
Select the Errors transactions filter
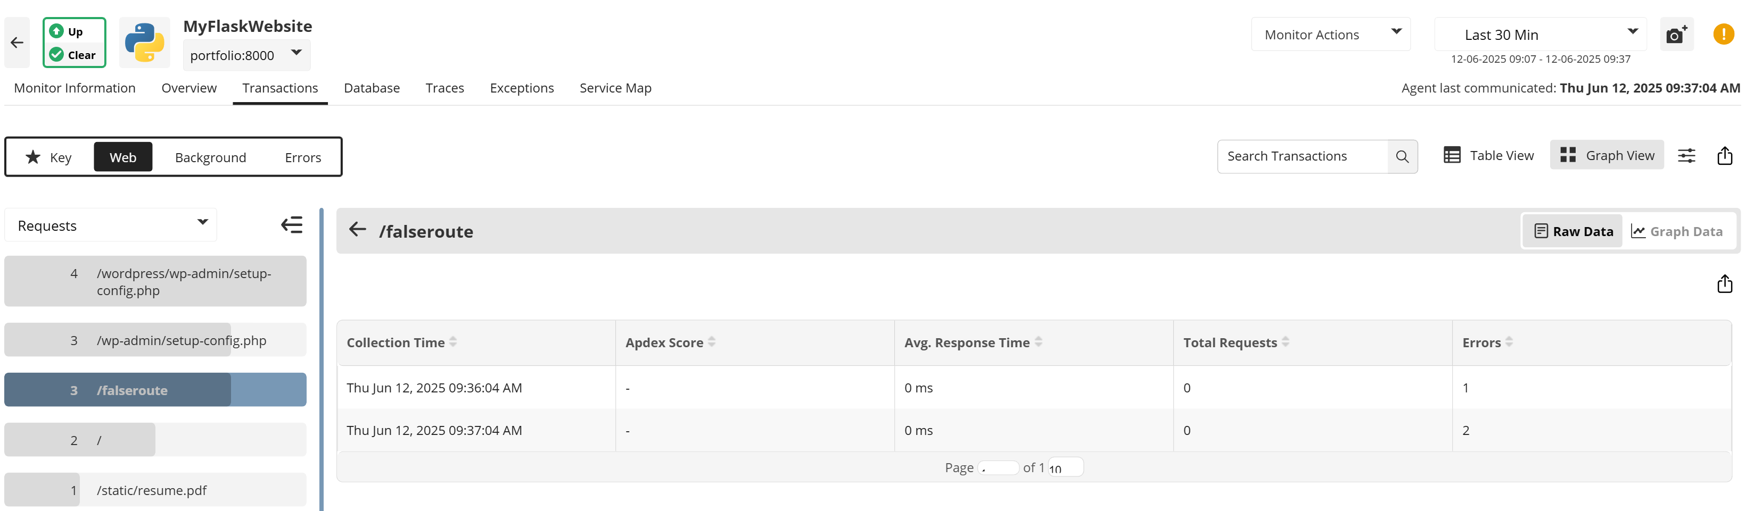303,157
